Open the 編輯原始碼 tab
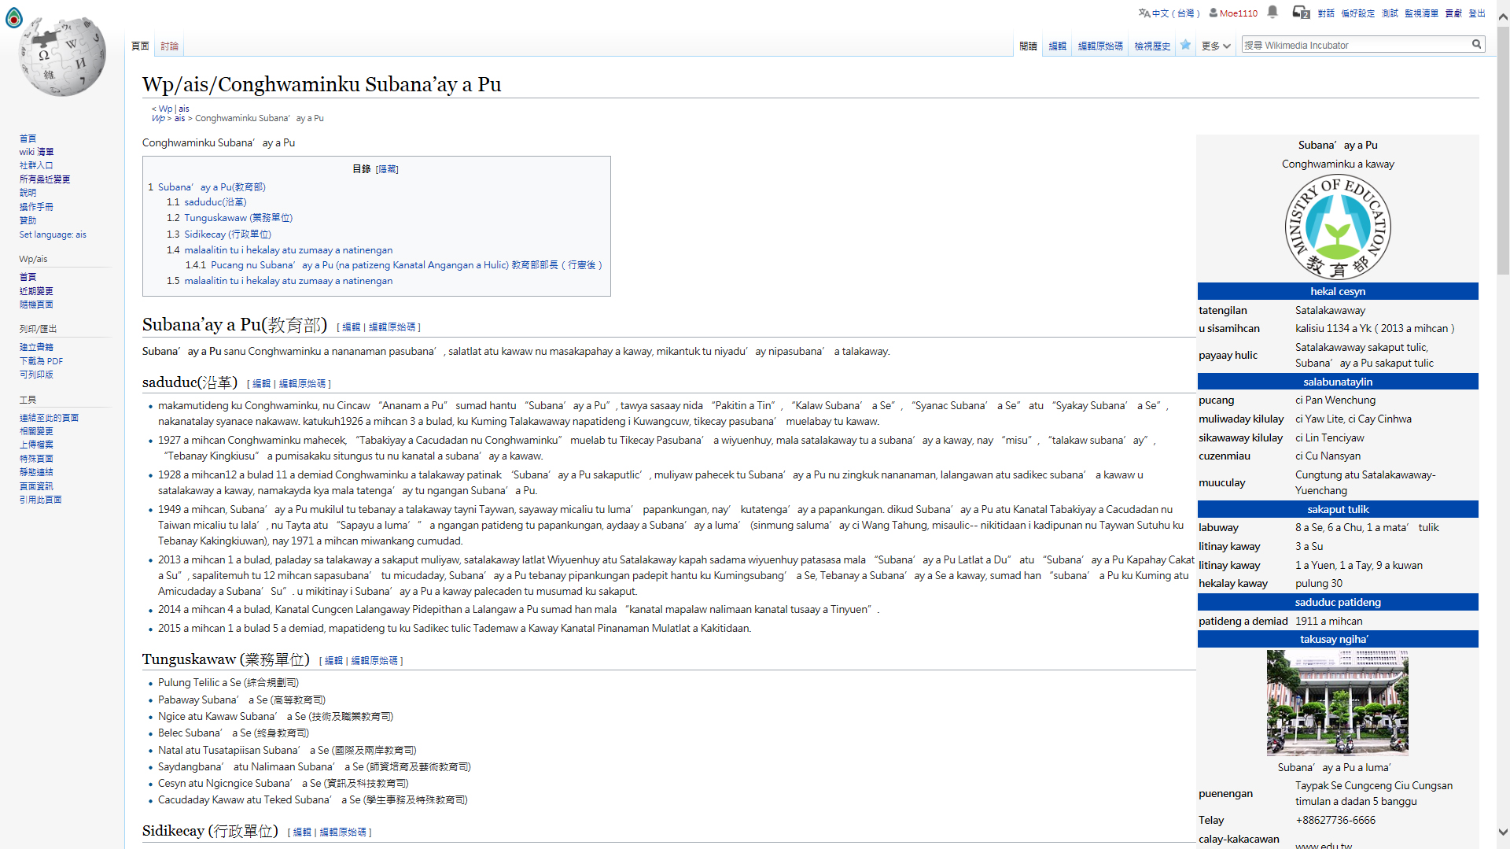Viewport: 1510px width, 849px height. (x=1100, y=46)
